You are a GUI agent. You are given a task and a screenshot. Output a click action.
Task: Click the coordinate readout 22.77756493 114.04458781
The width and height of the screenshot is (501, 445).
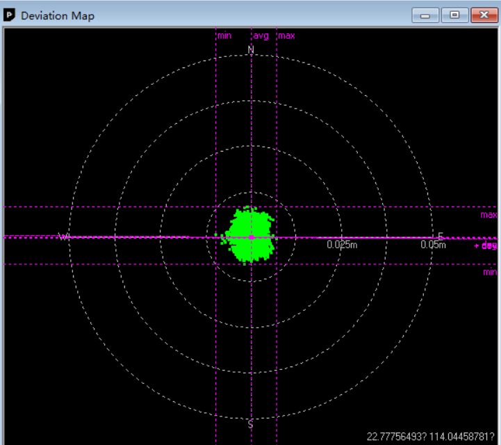[430, 437]
